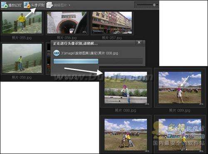Close the 正在进行头像识别 progress dialog

139,43
